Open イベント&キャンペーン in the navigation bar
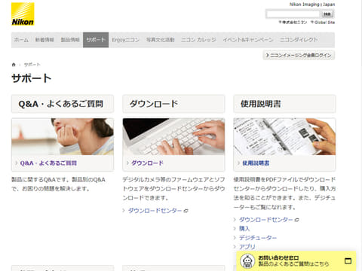The width and height of the screenshot is (362, 271). pyautogui.click(x=248, y=40)
